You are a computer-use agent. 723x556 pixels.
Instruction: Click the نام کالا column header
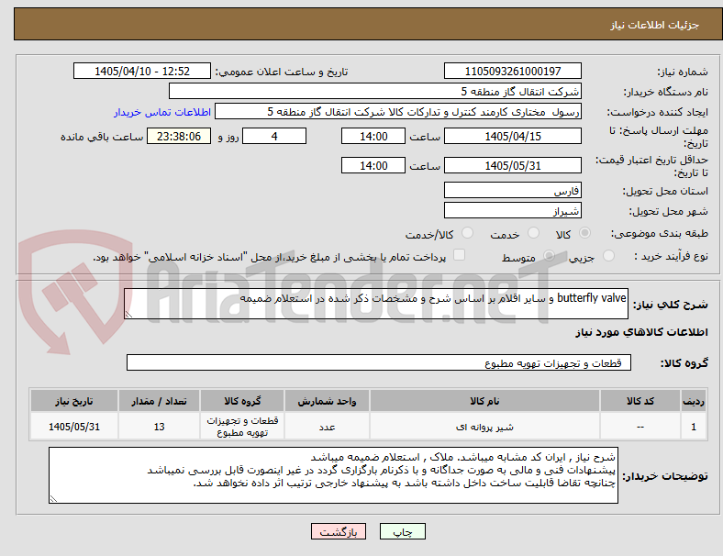coord(484,401)
